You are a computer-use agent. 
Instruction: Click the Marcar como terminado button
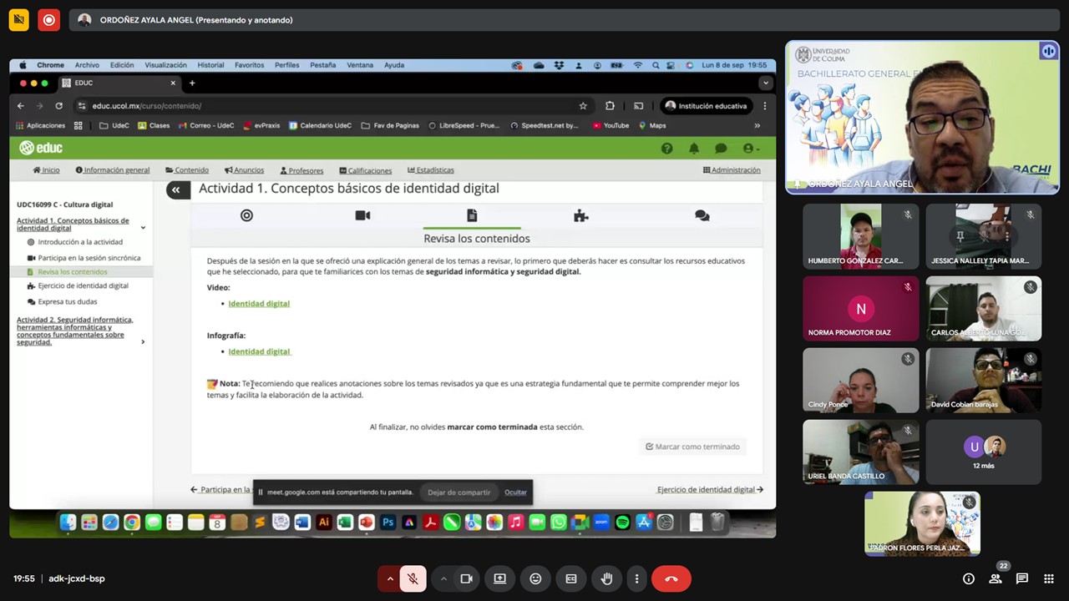click(692, 447)
